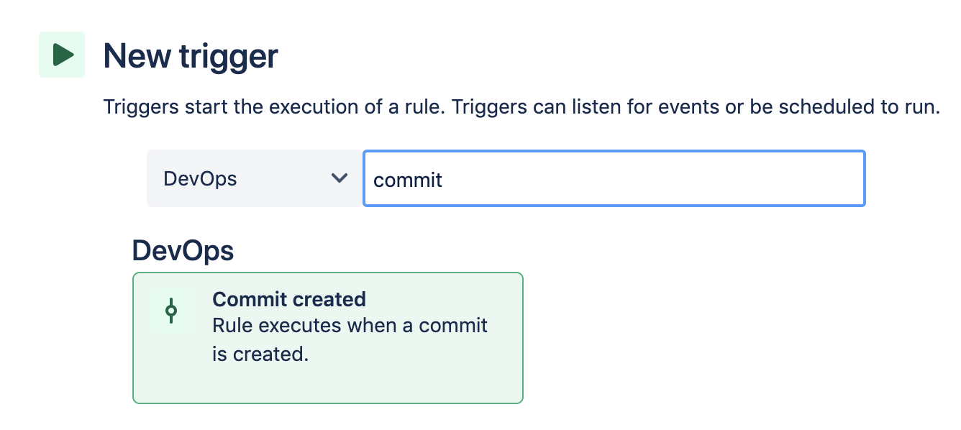This screenshot has width=961, height=430.
Task: Select the branch commit glyph on Commit created
Action: coord(171,309)
